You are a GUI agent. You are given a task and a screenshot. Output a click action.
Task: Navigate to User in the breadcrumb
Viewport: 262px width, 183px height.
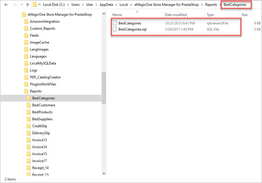pos(89,5)
